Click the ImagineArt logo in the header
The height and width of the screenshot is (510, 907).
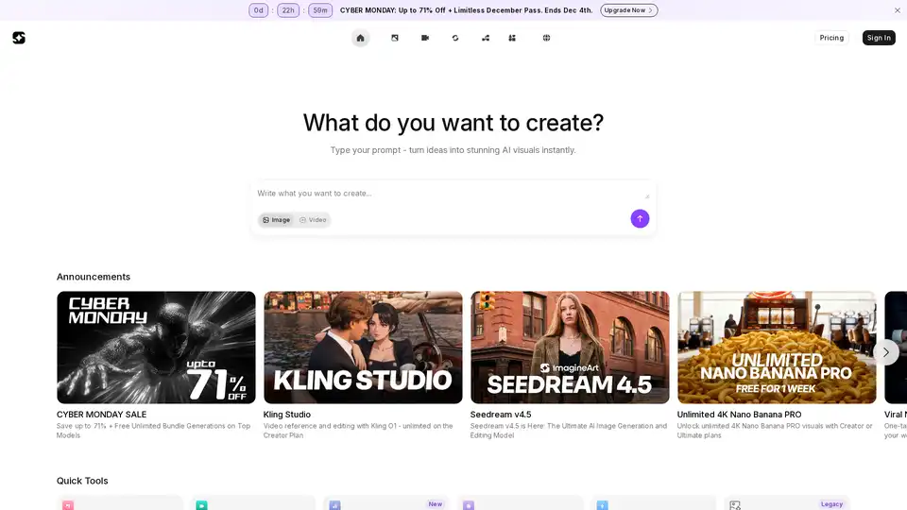coord(19,38)
